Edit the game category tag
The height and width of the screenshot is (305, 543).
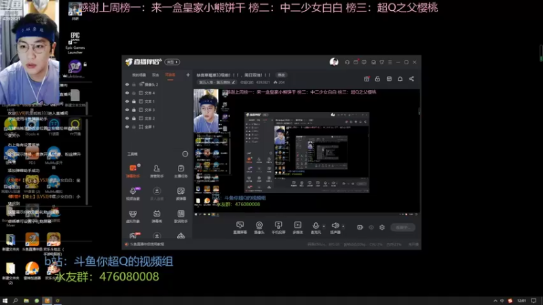coord(217,82)
